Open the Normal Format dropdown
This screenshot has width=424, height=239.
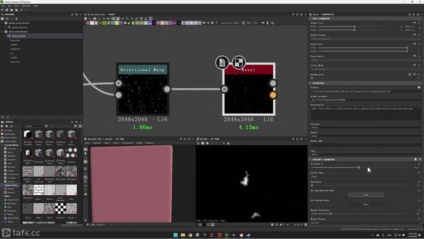(366, 223)
